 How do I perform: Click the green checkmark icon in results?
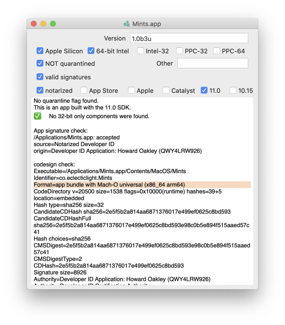(x=38, y=116)
